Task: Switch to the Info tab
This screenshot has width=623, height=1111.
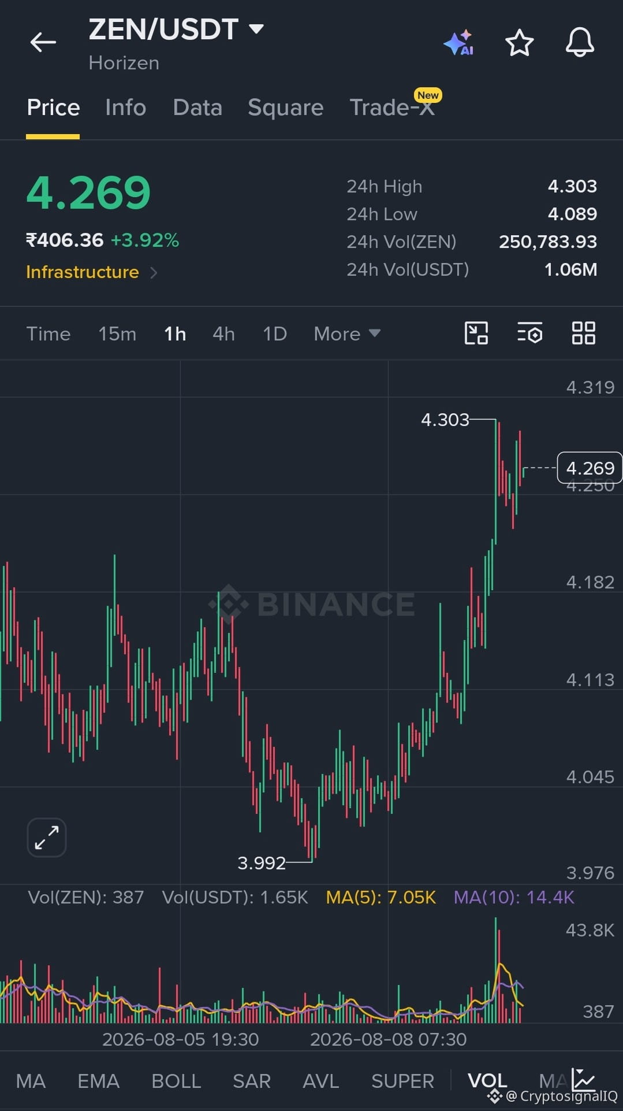Action: 125,108
